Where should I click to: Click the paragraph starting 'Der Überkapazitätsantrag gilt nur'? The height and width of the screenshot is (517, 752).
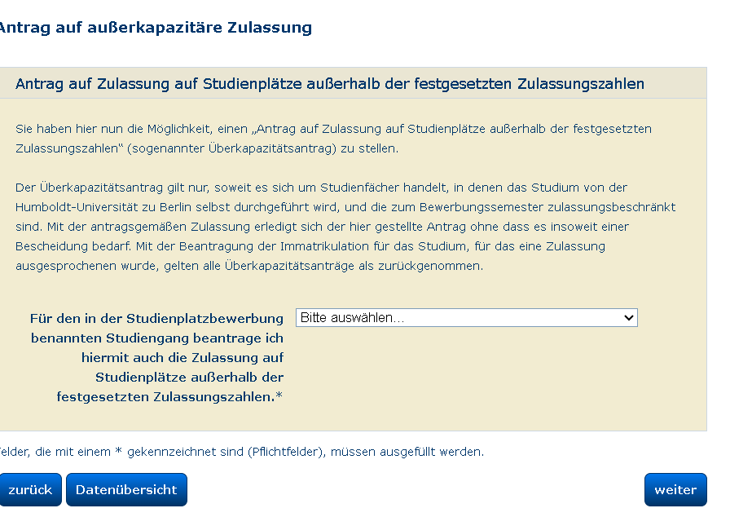pyautogui.click(x=345, y=227)
